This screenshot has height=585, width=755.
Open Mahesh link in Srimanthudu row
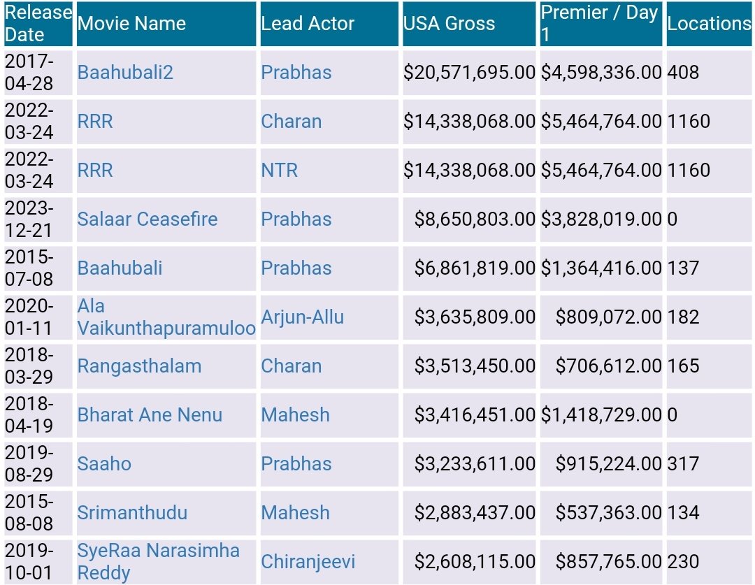pyautogui.click(x=295, y=512)
